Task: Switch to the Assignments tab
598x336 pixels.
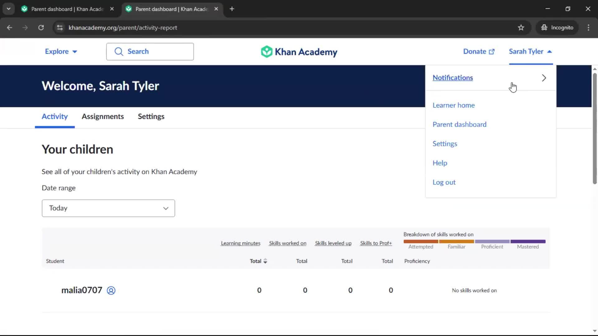Action: tap(103, 116)
